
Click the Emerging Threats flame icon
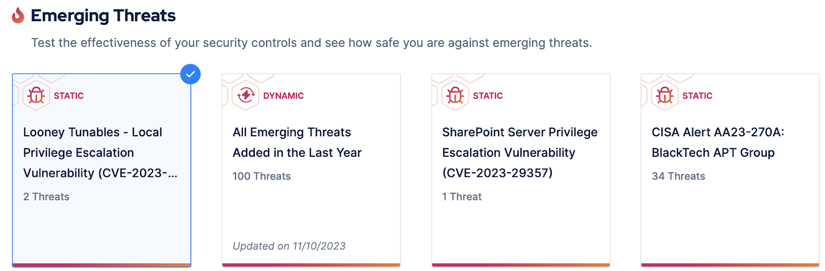point(18,15)
